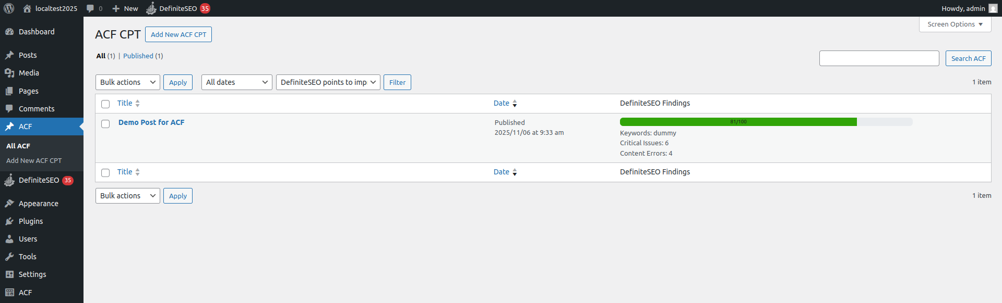Click sort arrows beside top Date header
Image resolution: width=1002 pixels, height=303 pixels.
click(x=515, y=104)
